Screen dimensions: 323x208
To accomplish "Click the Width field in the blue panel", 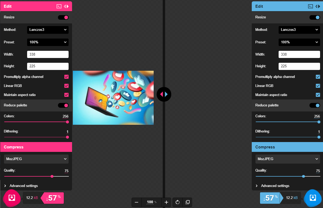I will [299, 55].
